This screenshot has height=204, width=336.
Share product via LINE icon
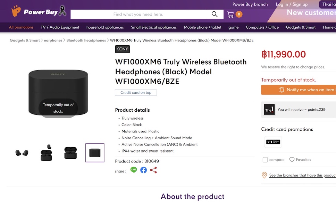pos(134,170)
